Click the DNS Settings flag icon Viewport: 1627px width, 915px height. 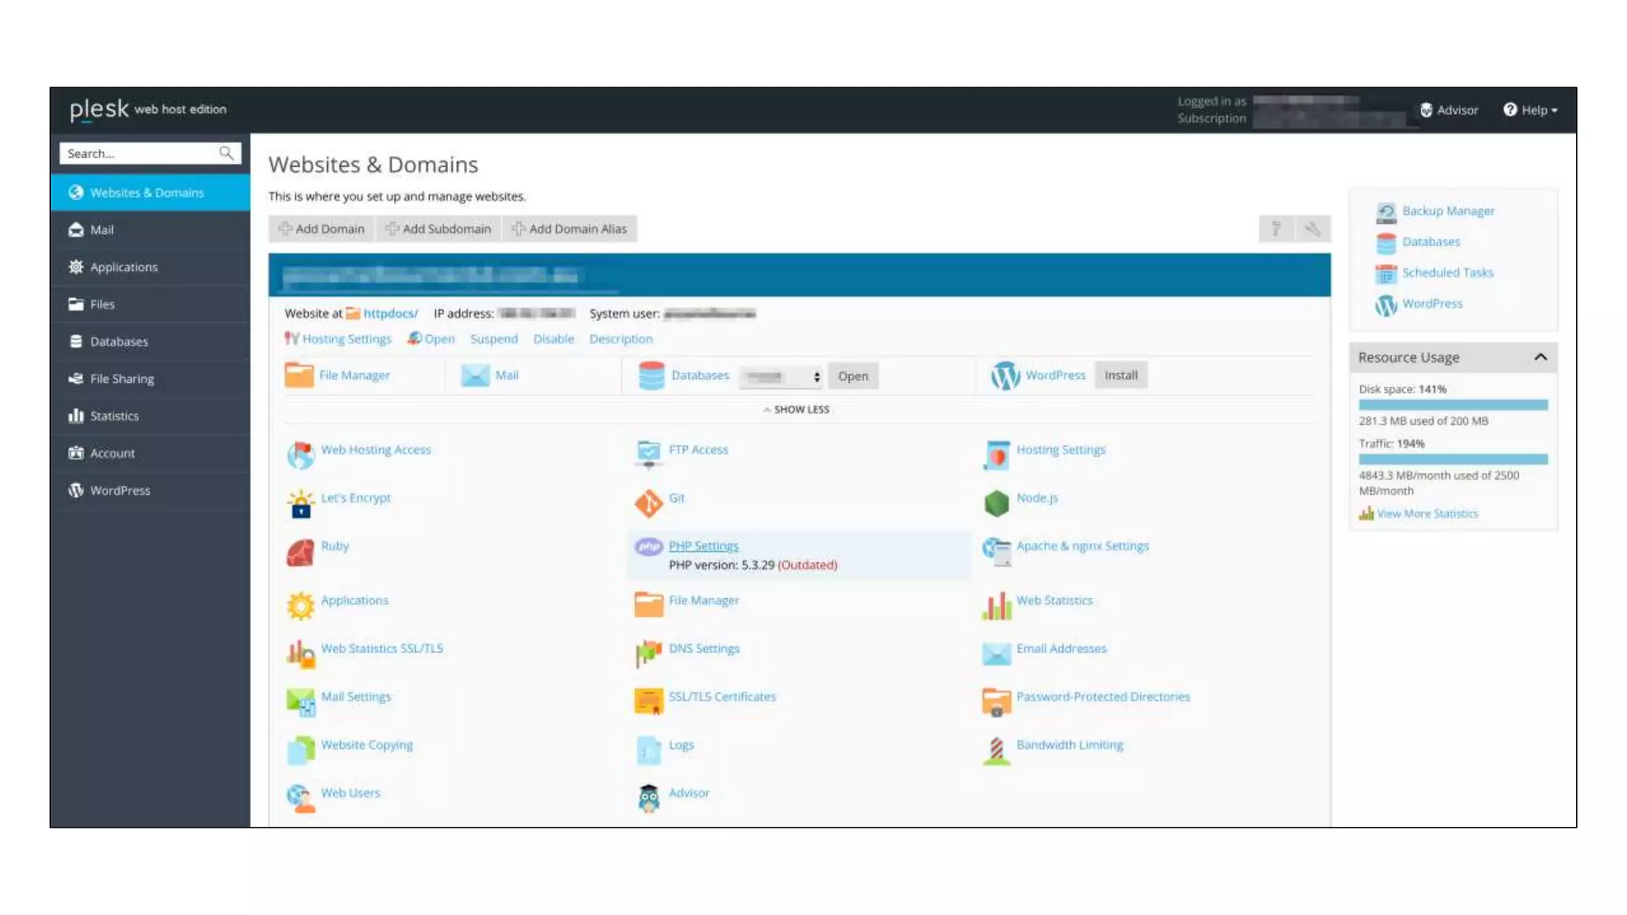click(648, 653)
